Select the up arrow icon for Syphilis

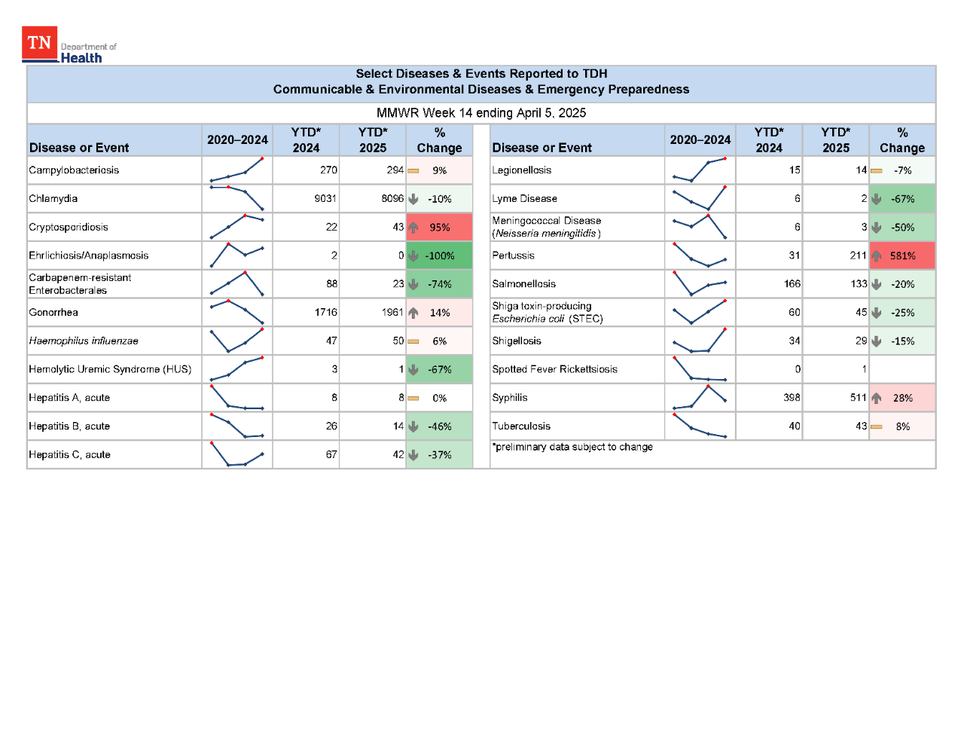click(x=876, y=397)
